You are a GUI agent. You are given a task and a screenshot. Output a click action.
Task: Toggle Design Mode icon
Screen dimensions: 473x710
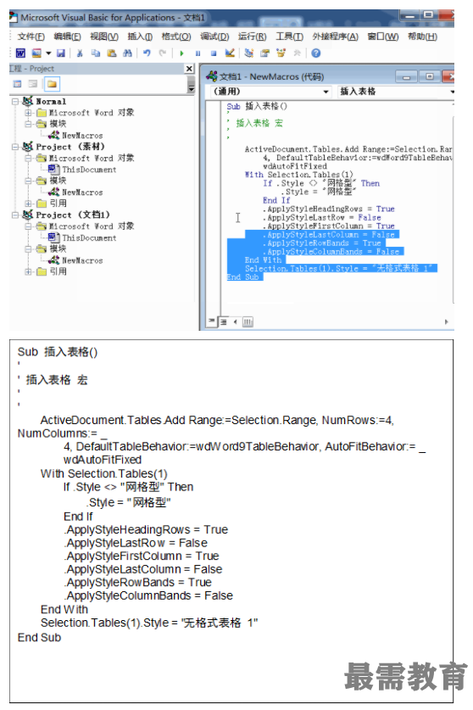coord(230,53)
